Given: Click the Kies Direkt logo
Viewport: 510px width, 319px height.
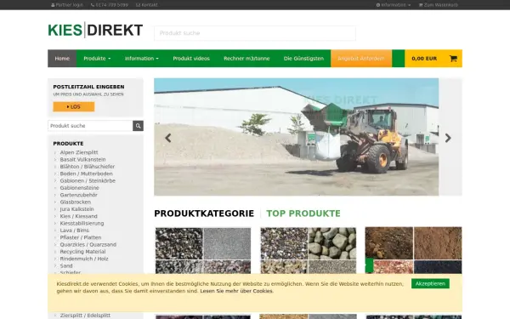Looking at the screenshot, I should pos(95,30).
